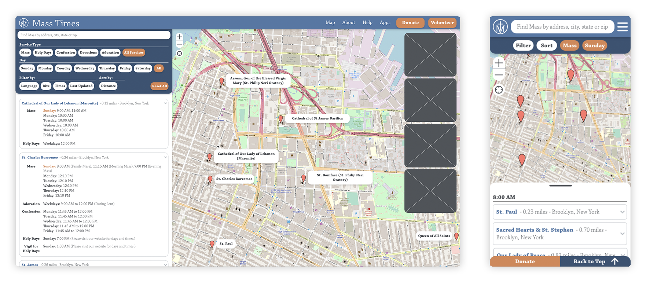Toggle the Confession service type filter
The height and width of the screenshot is (282, 646).
click(x=66, y=53)
